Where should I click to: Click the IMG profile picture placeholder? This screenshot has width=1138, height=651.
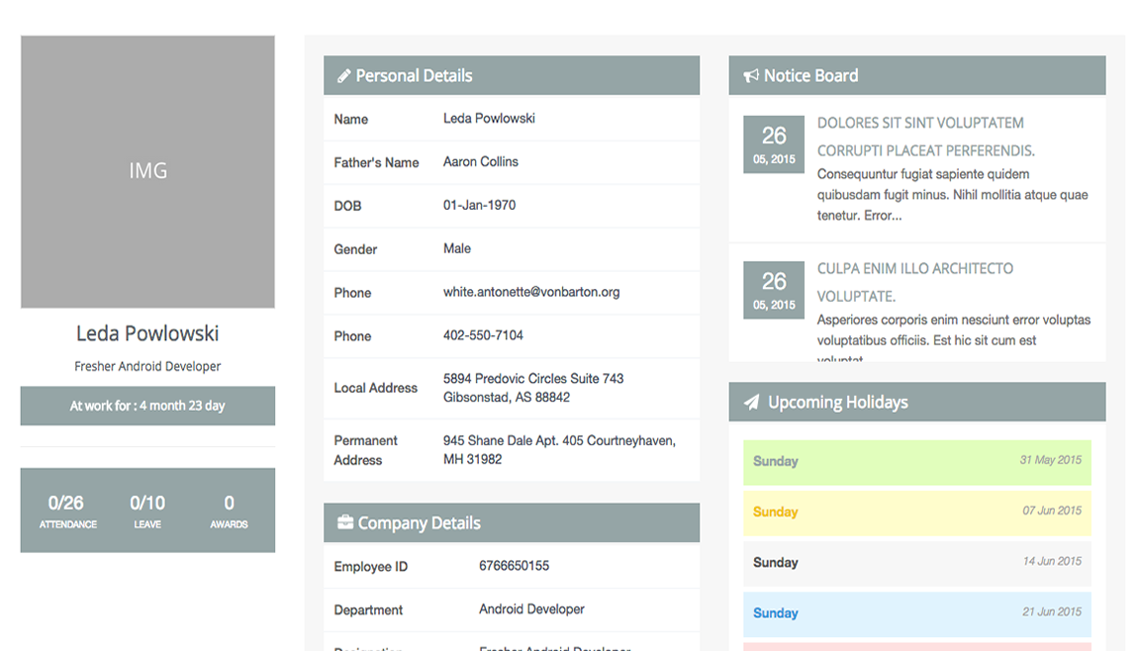click(147, 171)
